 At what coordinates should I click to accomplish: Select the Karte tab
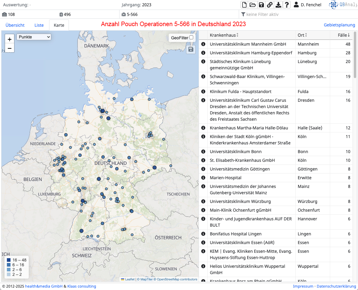tap(59, 25)
